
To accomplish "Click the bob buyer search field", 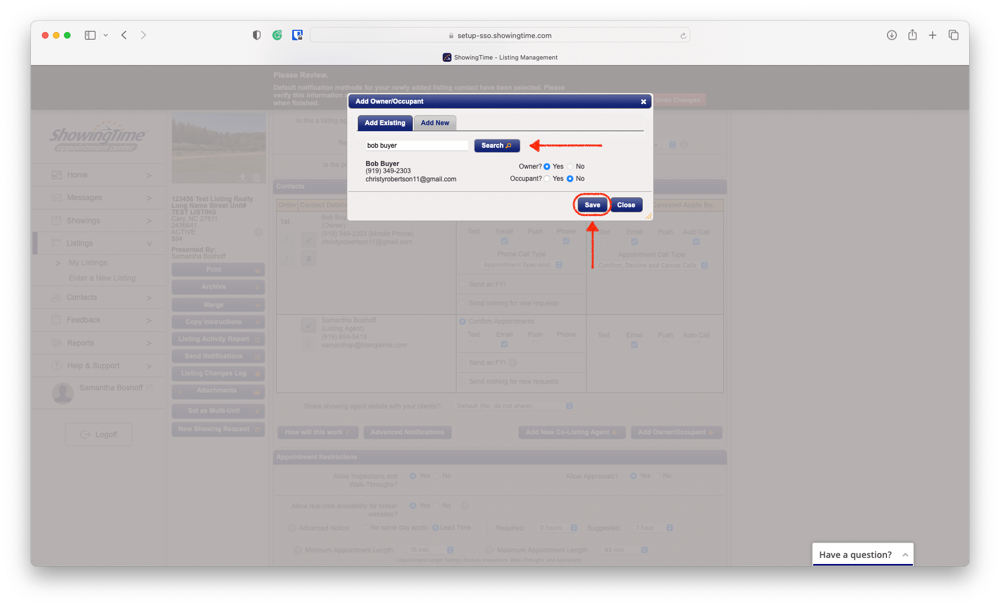I will [416, 145].
